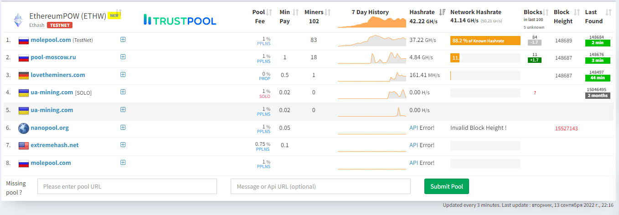Click the US flag beside extremehash.net
Screen dimensions: 619x215
(24, 146)
